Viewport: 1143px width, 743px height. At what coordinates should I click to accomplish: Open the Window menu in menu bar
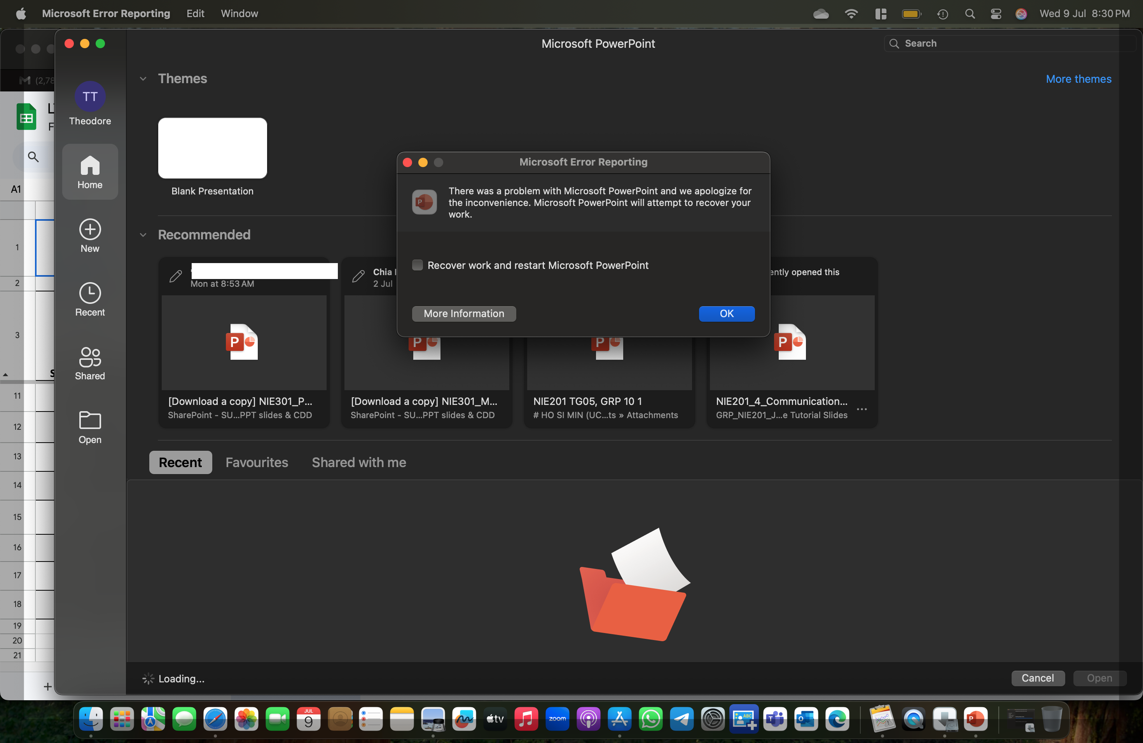[x=239, y=14]
